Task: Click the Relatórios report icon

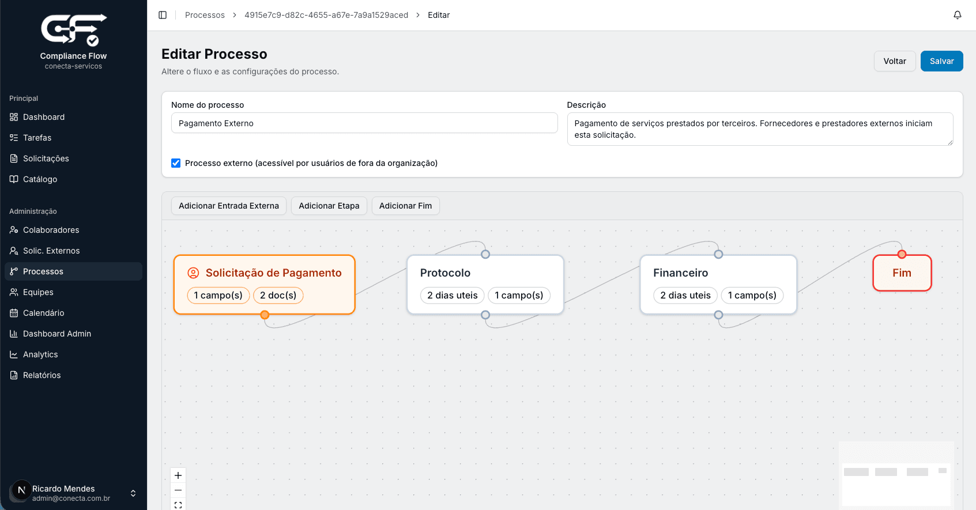Action: [14, 375]
